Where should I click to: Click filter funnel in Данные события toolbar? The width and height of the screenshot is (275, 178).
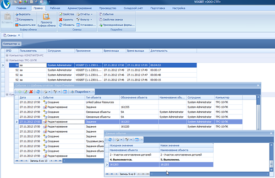127,140
